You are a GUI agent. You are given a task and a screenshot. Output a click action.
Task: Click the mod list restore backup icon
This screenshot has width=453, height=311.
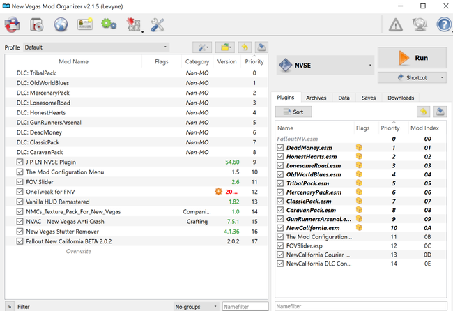click(245, 47)
